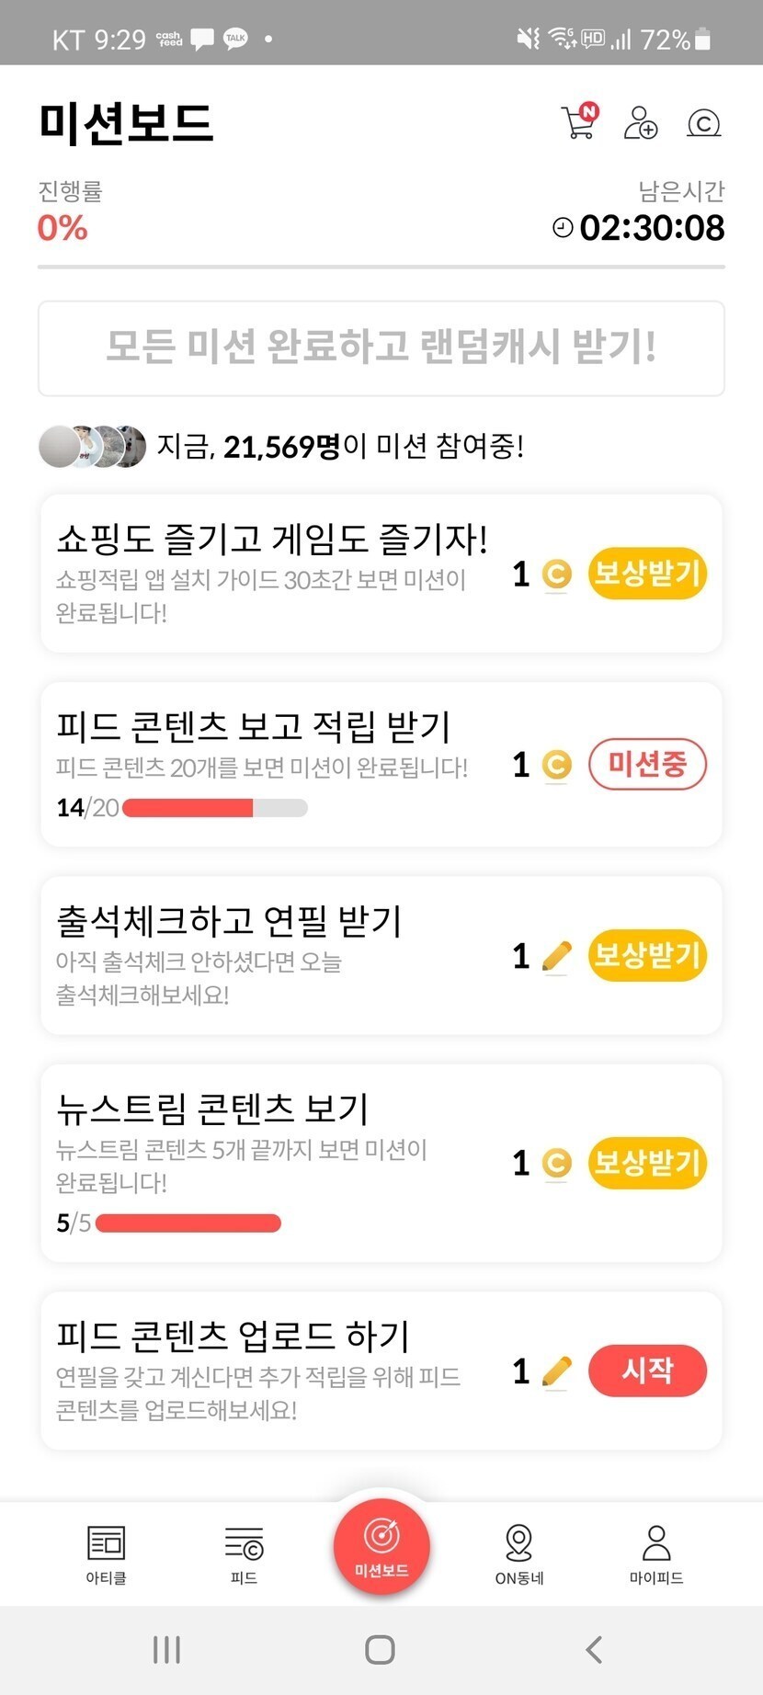Claim pencil reward for attendance check
The image size is (763, 1695).
click(647, 956)
